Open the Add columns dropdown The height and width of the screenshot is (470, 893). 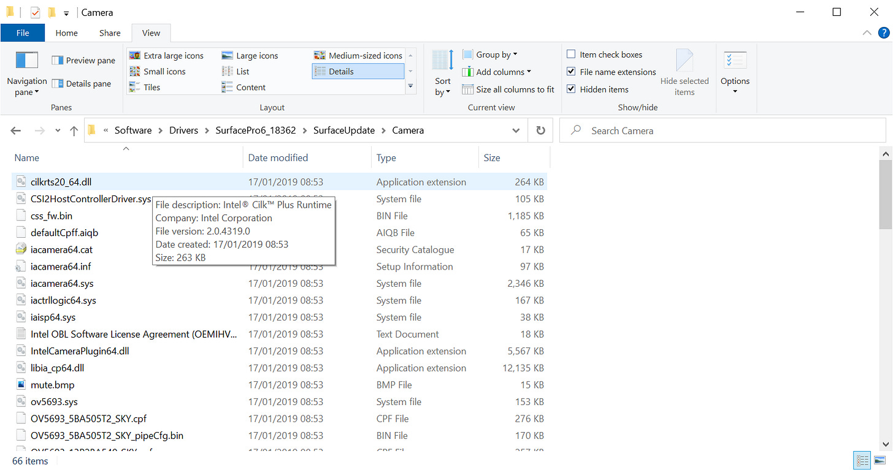click(497, 72)
